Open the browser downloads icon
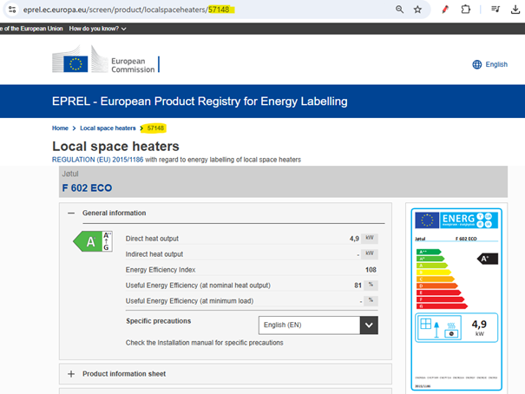 pyautogui.click(x=515, y=9)
